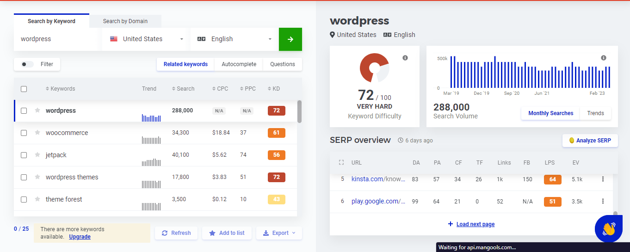Click the green search arrow button
The width and height of the screenshot is (630, 252).
click(290, 39)
